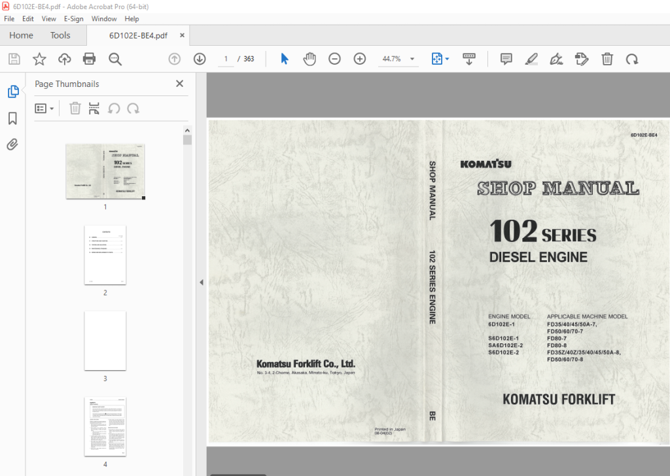
Task: Open fit page options dropdown arrow
Action: pyautogui.click(x=448, y=59)
